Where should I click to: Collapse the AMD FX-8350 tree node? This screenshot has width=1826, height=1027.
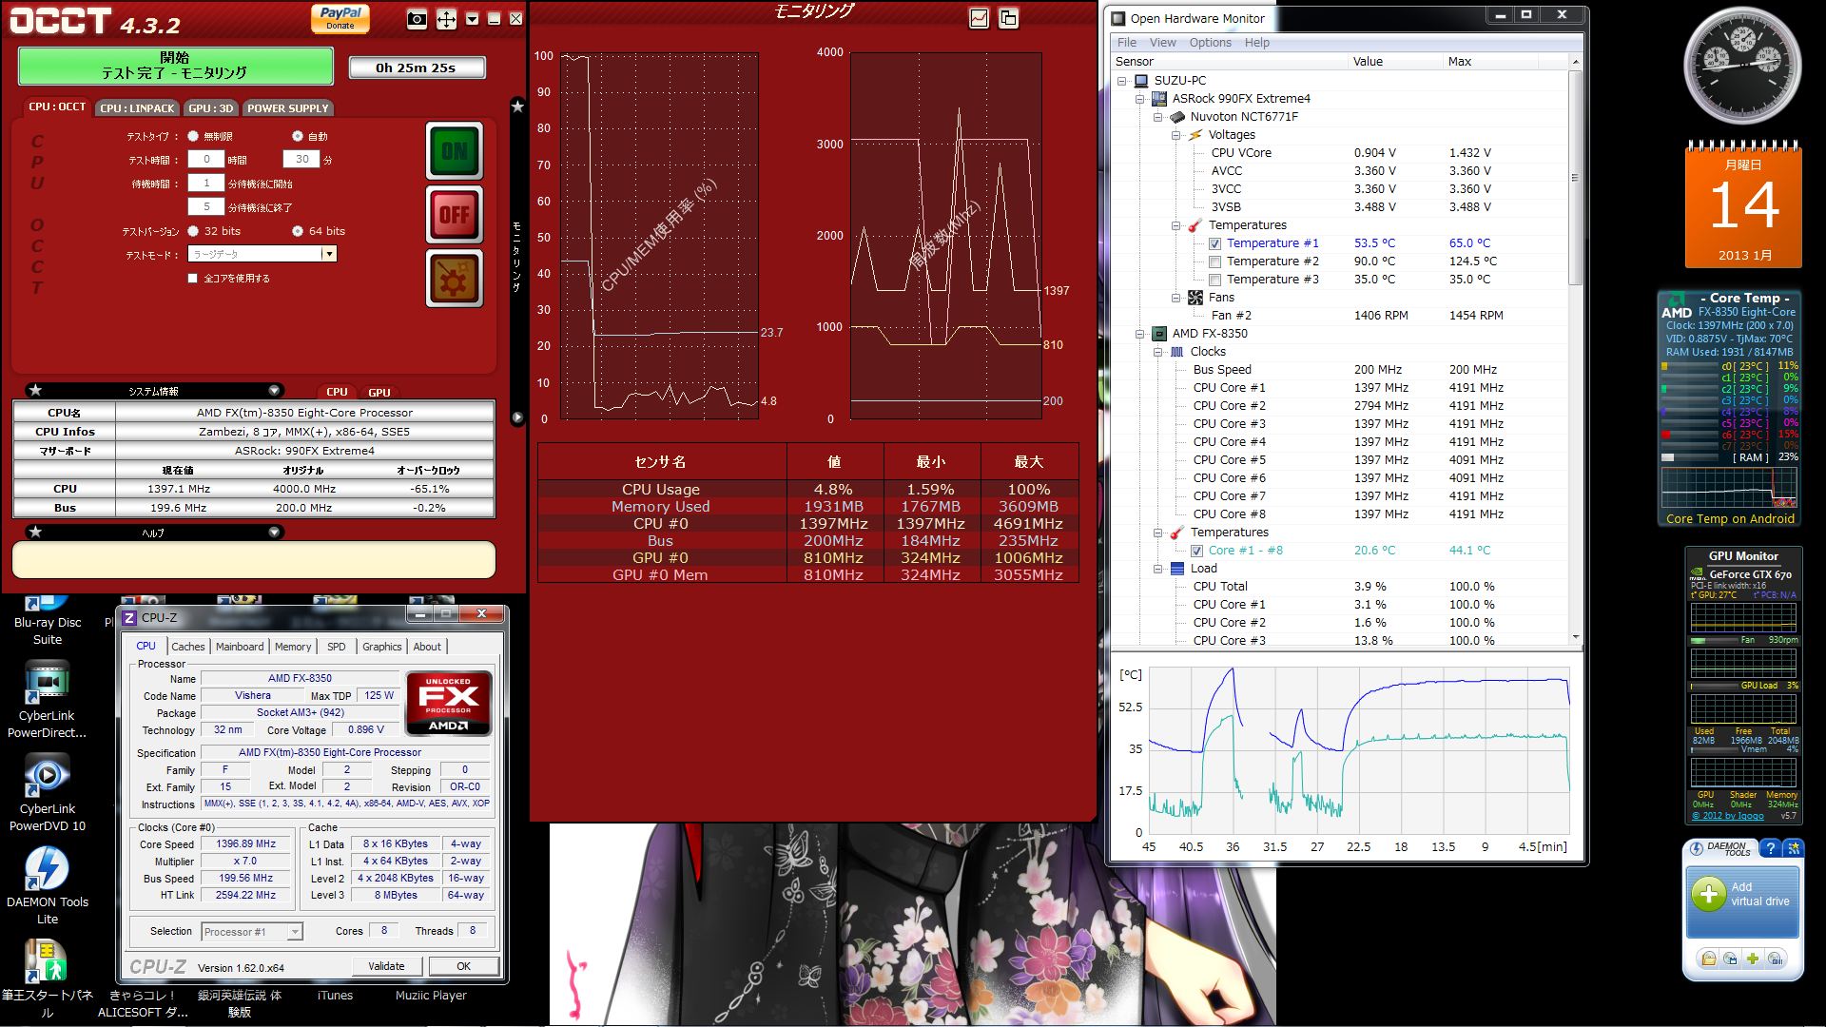pyautogui.click(x=1140, y=334)
